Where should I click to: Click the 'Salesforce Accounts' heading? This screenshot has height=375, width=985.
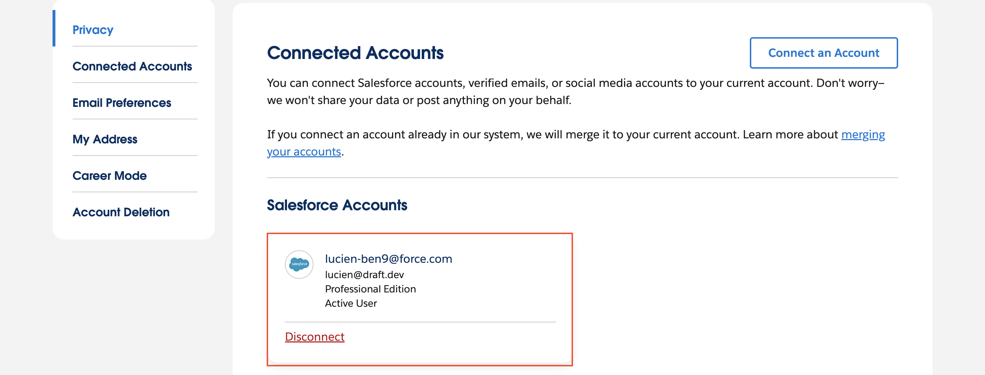pyautogui.click(x=337, y=205)
